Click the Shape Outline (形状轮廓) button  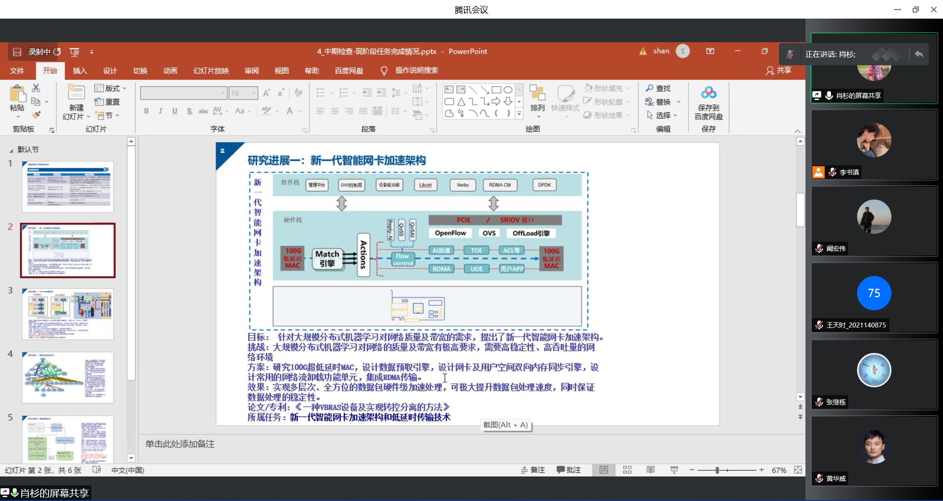pyautogui.click(x=607, y=101)
